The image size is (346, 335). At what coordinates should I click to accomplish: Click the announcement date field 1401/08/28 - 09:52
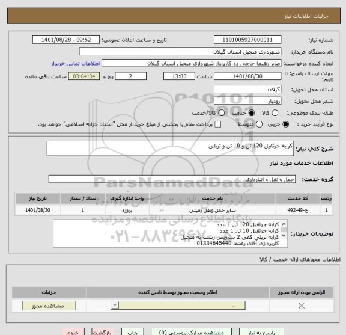(x=66, y=40)
